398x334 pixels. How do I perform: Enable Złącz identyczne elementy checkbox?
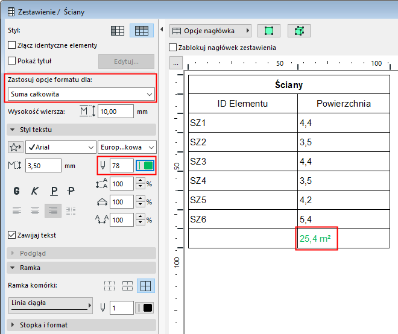tap(11, 45)
